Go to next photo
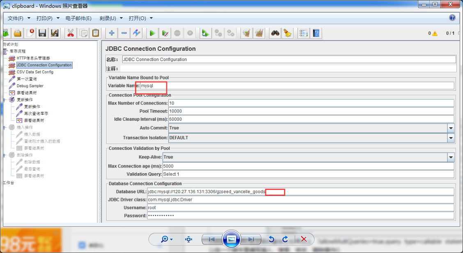 tap(251, 239)
